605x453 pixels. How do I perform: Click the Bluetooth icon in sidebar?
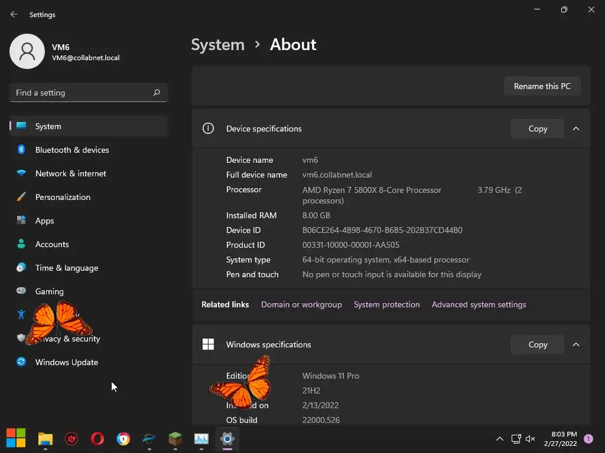(21, 149)
